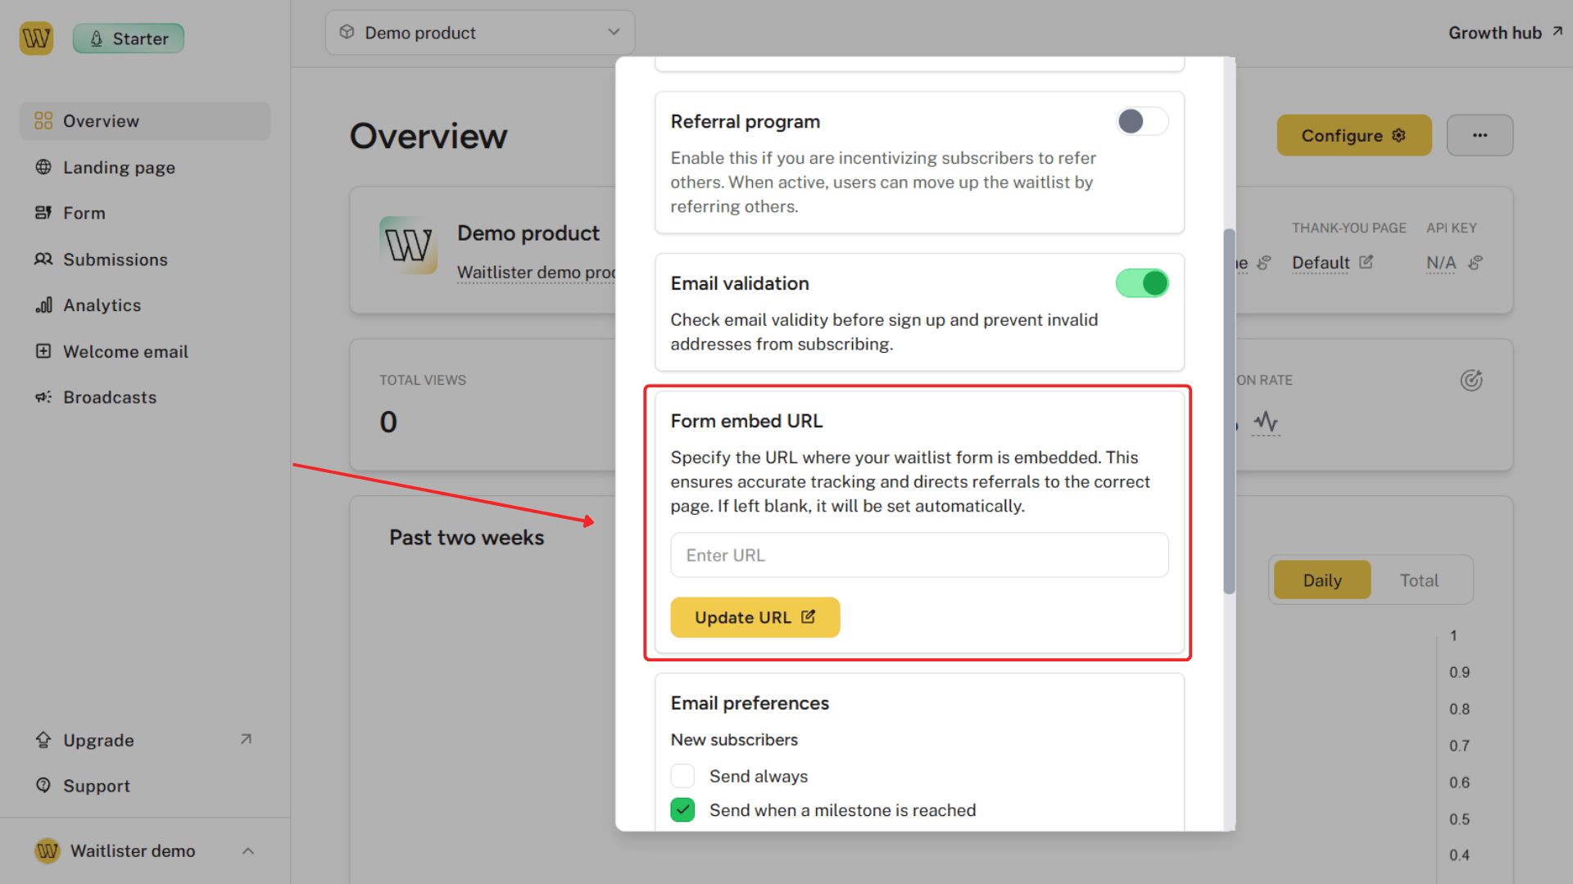Open the Growth hub link
Image resolution: width=1573 pixels, height=884 pixels.
1506,33
